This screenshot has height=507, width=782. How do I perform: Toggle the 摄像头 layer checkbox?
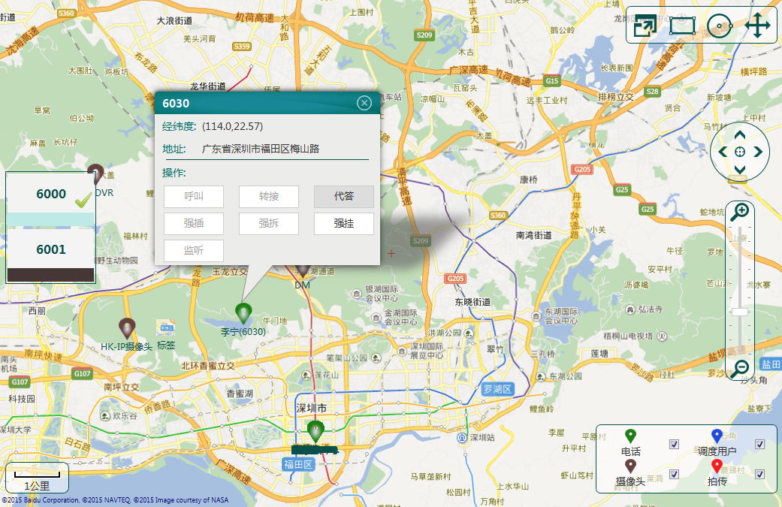pos(674,474)
